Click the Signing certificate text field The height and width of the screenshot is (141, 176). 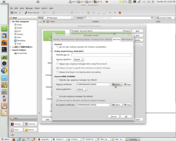point(93,84)
